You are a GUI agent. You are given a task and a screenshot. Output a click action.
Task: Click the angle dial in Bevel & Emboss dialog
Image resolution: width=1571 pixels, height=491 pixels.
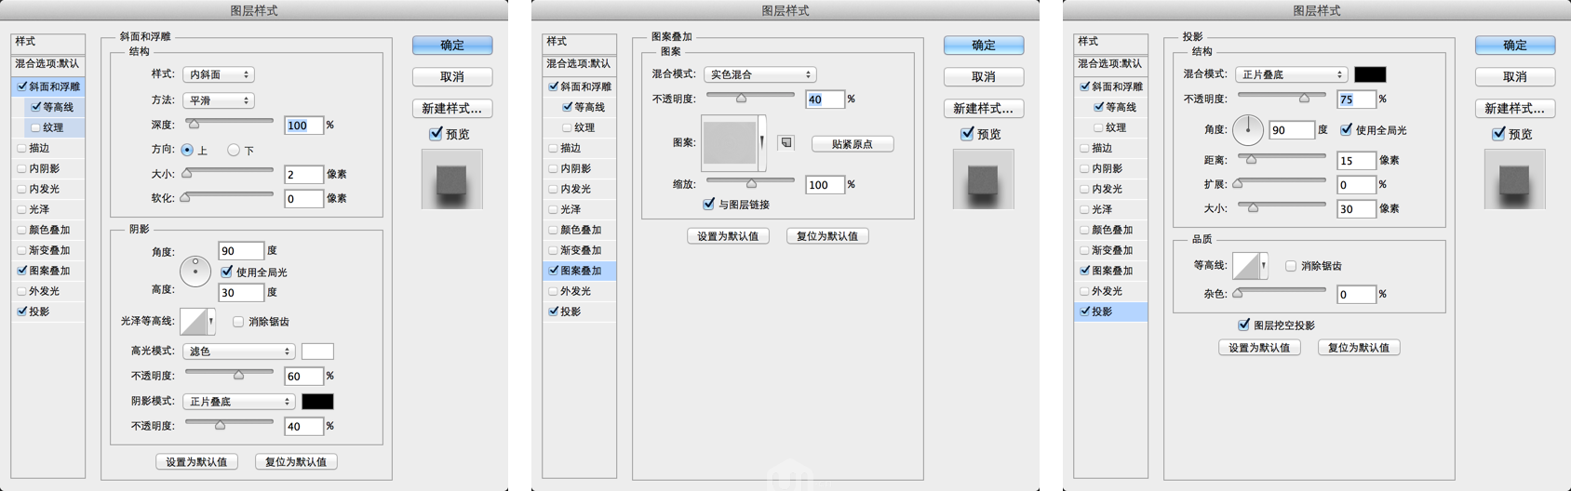click(195, 272)
